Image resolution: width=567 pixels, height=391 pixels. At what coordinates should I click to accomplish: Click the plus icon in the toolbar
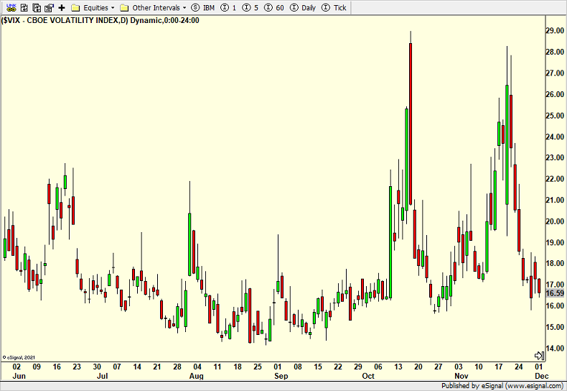click(x=61, y=8)
